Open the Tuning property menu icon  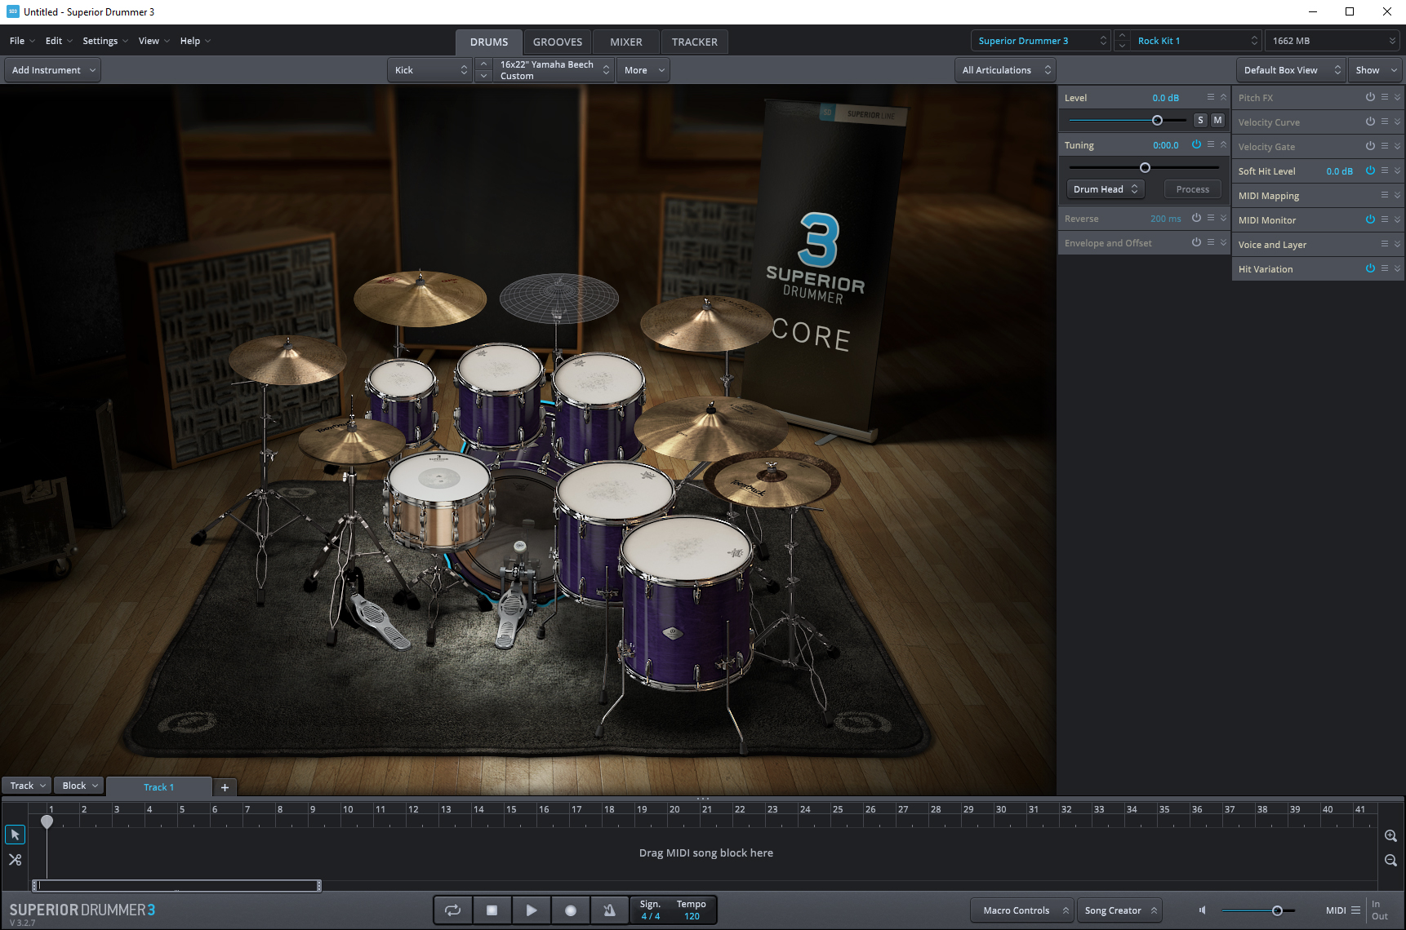(1211, 144)
